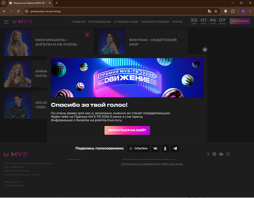Open the ГЛАВНАЯ nav item
Viewport: 254px width, 198px height.
pyautogui.click(x=78, y=22)
